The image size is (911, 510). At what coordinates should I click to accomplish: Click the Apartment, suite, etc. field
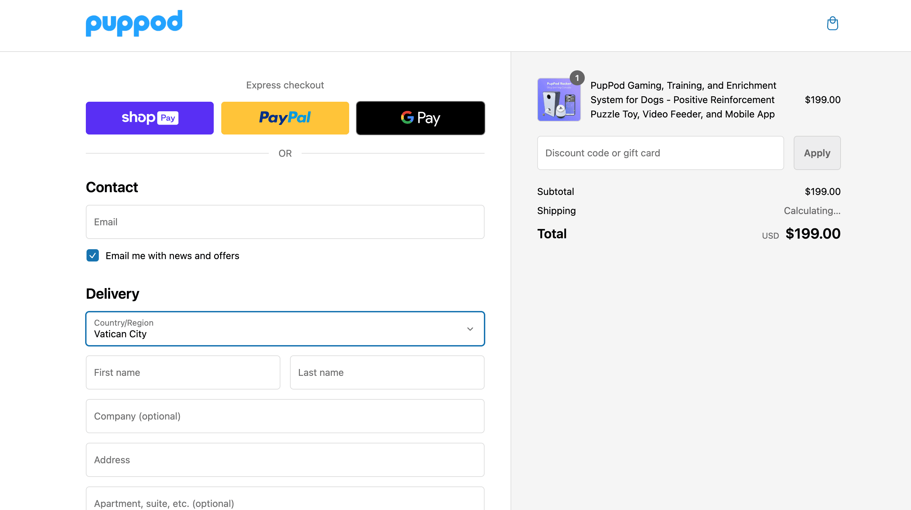[285, 499]
